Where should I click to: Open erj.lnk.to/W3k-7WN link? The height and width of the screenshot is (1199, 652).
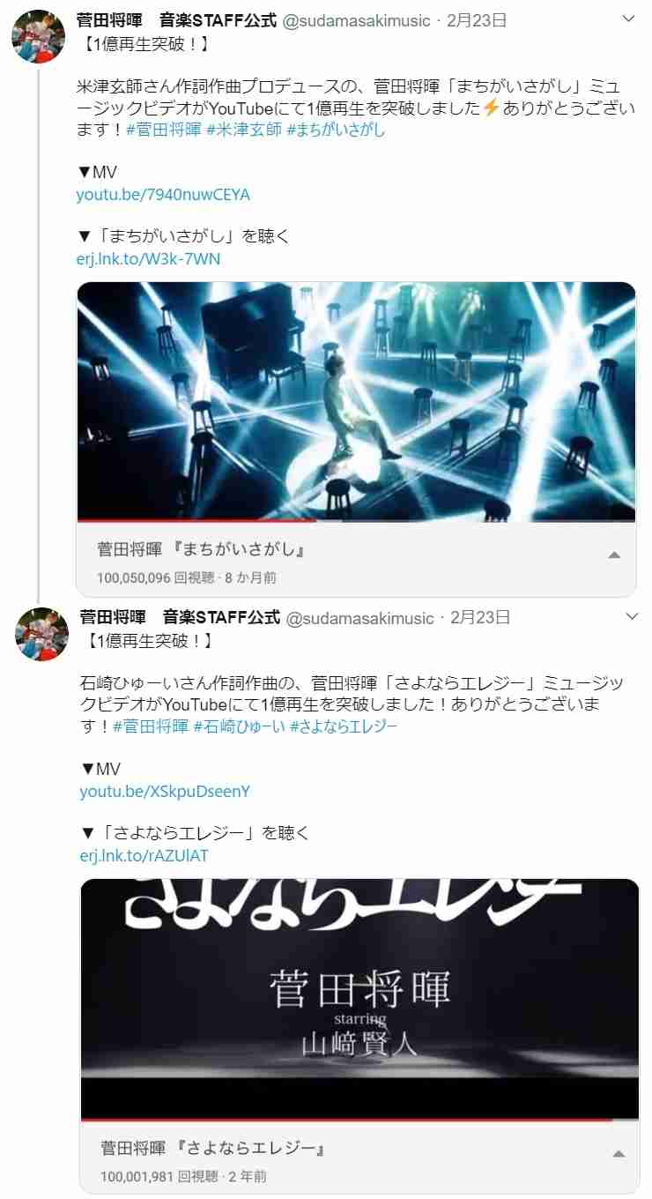click(x=148, y=259)
